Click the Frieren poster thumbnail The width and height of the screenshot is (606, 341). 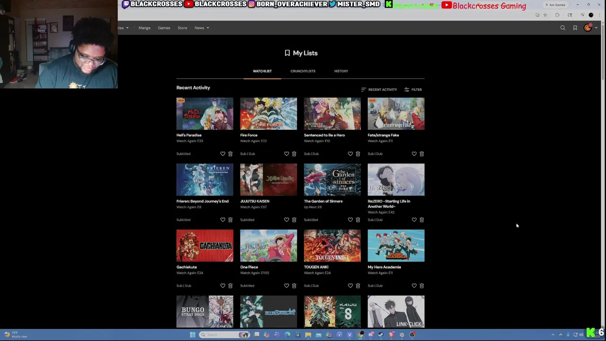point(205,180)
